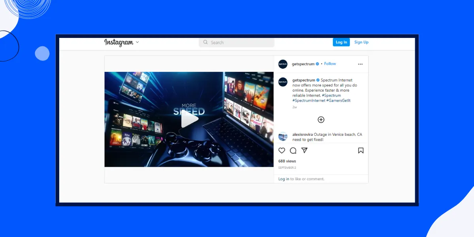Open alexisrovira profile avatar

(x=283, y=137)
